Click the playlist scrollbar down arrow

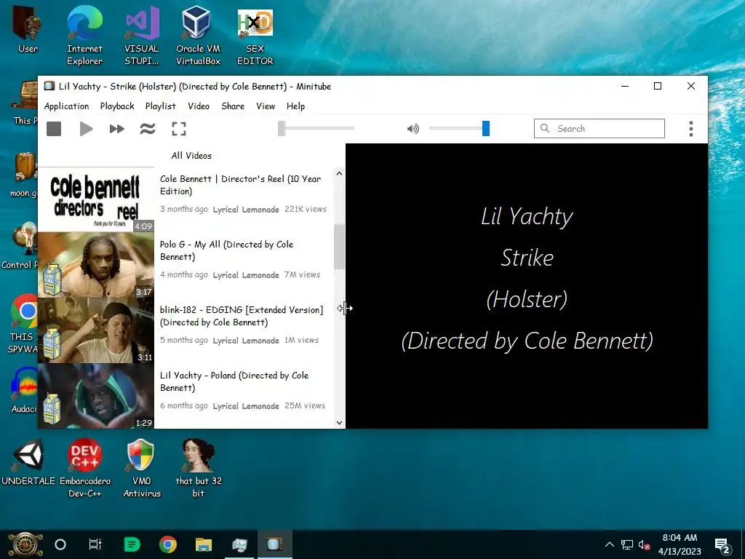pyautogui.click(x=339, y=423)
